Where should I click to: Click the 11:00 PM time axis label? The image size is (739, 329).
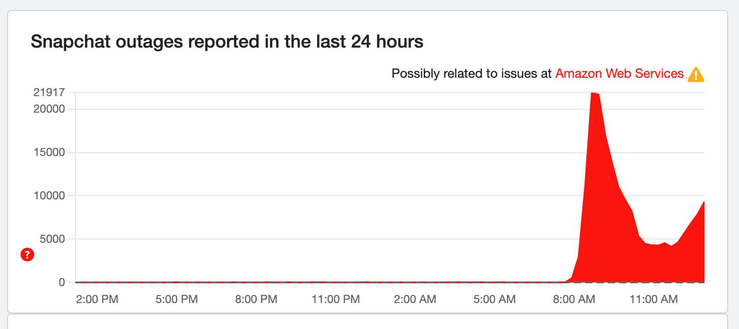coord(336,299)
